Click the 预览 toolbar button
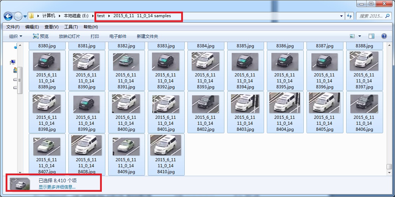 click(x=41, y=36)
